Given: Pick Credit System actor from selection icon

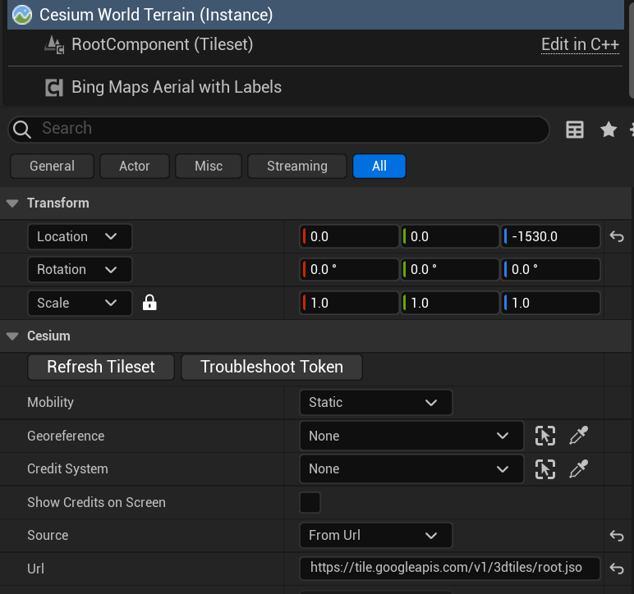Looking at the screenshot, I should [x=545, y=469].
